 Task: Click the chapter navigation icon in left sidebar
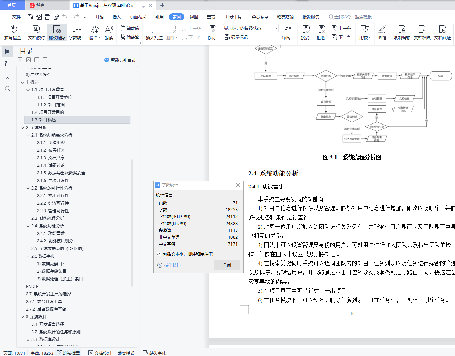click(x=8, y=64)
